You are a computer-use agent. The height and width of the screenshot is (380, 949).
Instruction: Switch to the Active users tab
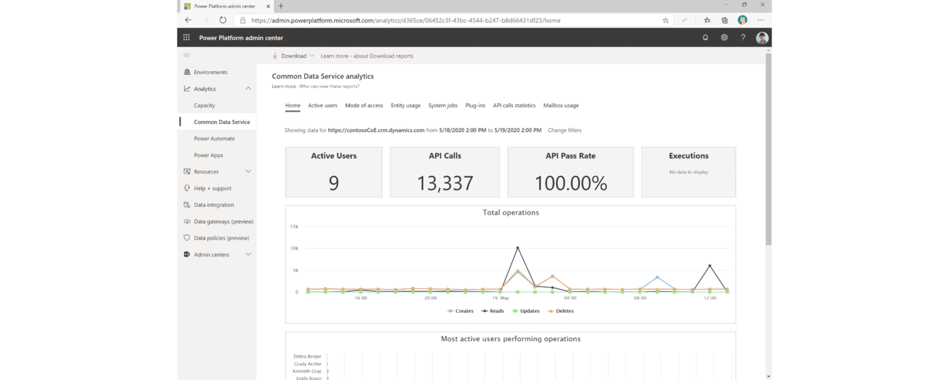click(323, 105)
